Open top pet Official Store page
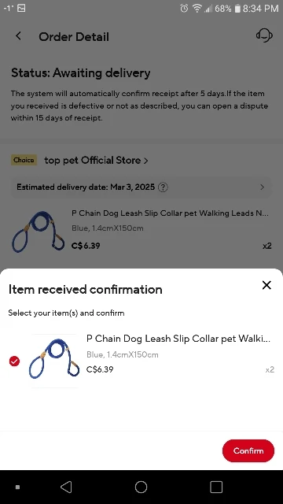 [x=96, y=161]
